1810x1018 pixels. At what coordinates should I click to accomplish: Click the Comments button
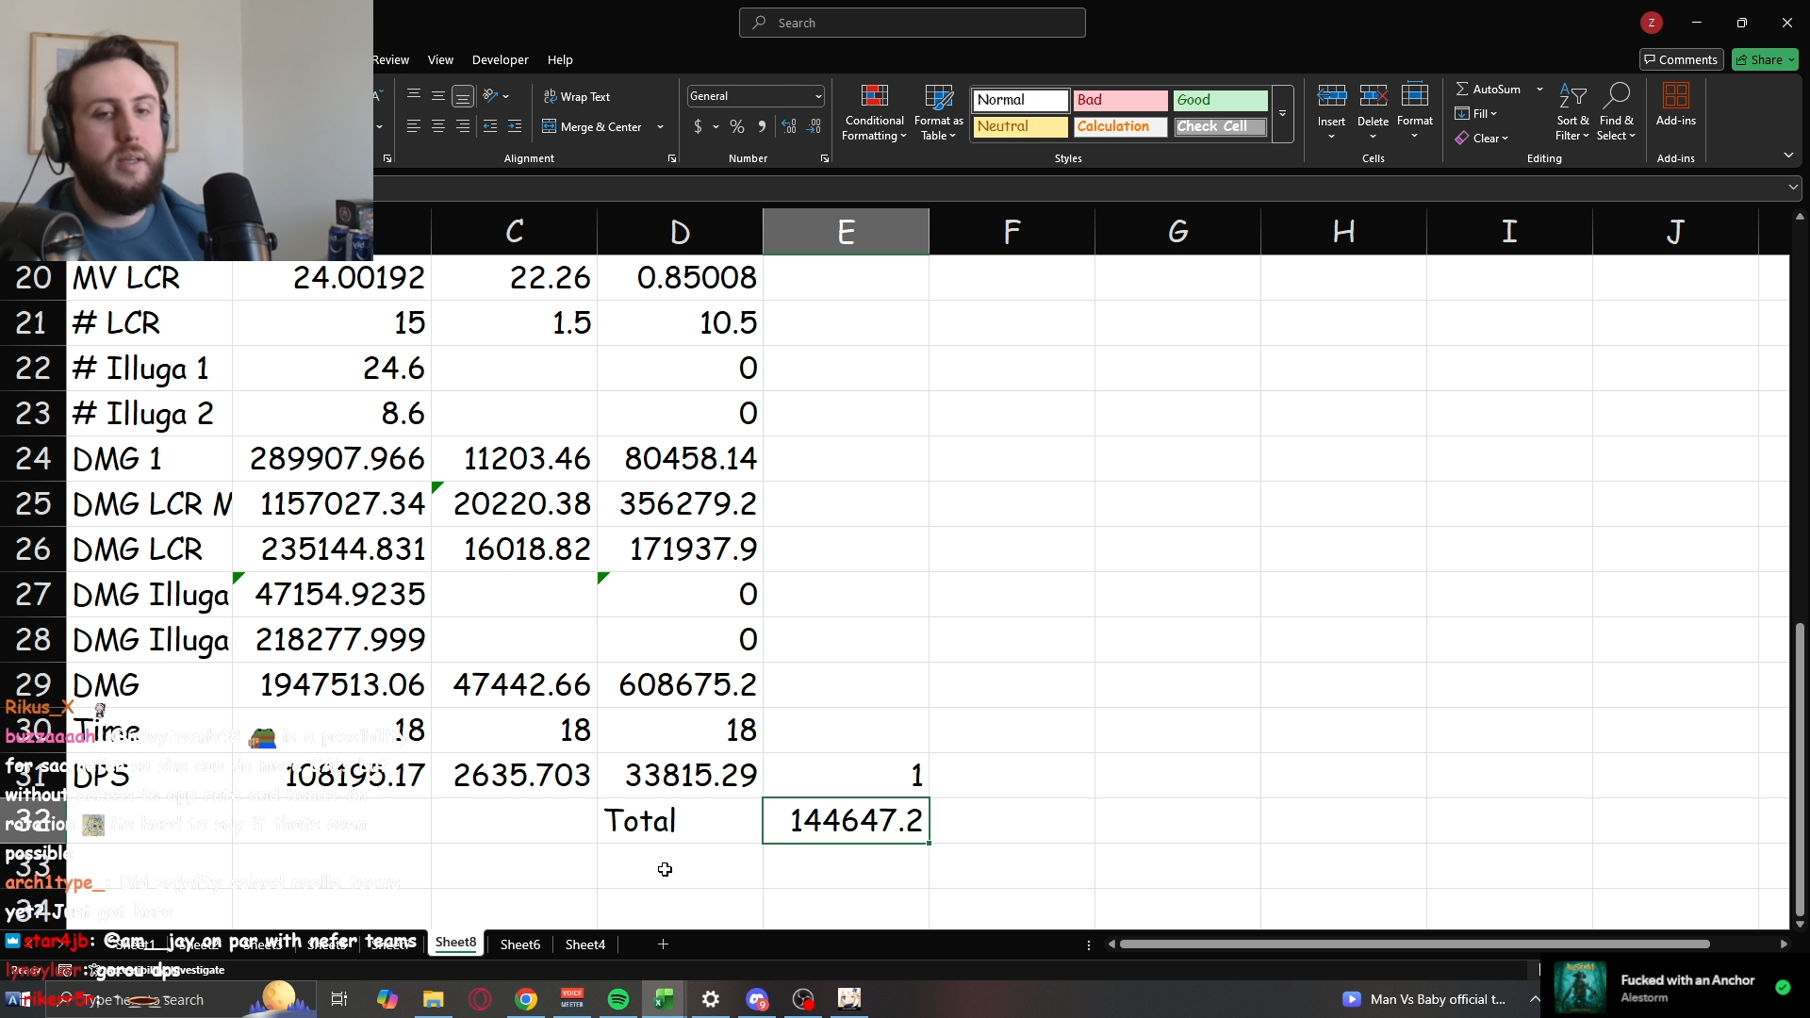tap(1681, 59)
